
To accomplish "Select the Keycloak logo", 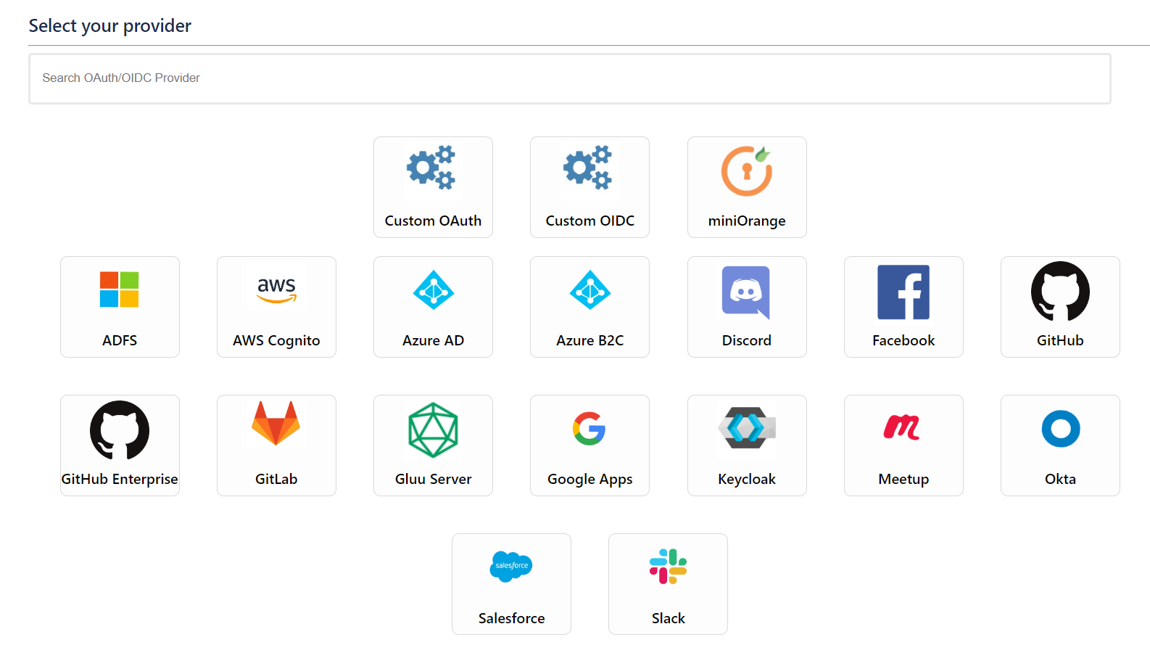I will (x=747, y=427).
